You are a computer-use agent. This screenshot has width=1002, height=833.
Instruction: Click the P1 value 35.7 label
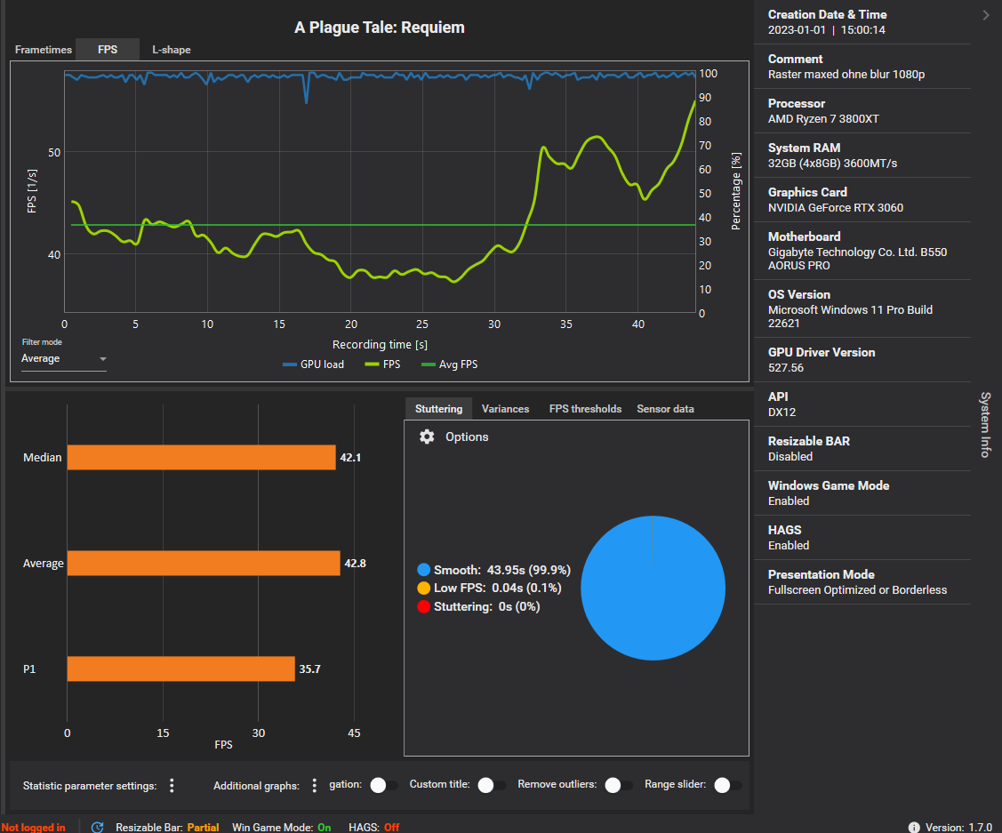pyautogui.click(x=309, y=669)
